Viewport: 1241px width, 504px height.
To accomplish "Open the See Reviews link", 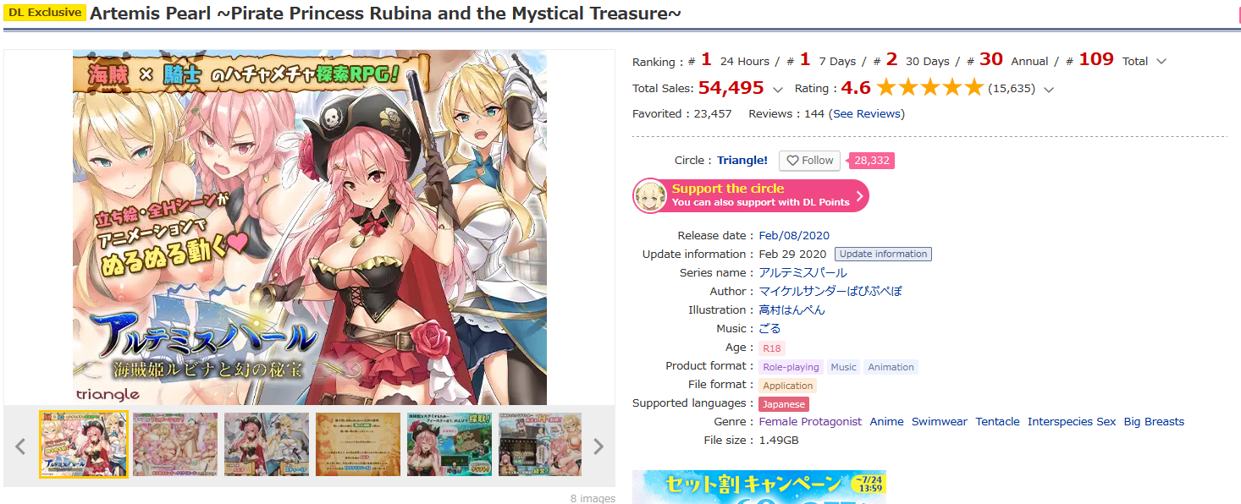I will 869,114.
